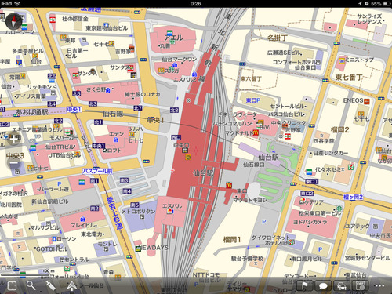Tap the 榴ヶ岡2 intersection label
Image resolution: width=392 pixels, height=294 pixels.
coord(354,197)
